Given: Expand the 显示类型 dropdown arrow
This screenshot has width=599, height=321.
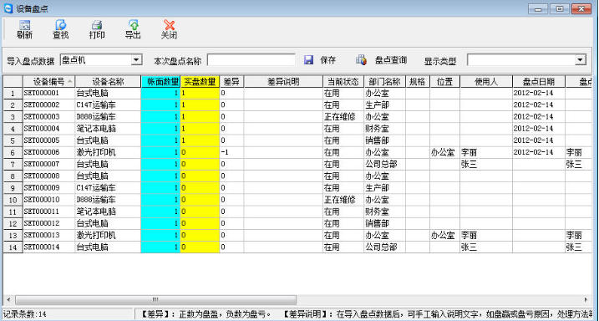Looking at the screenshot, I should [581, 59].
